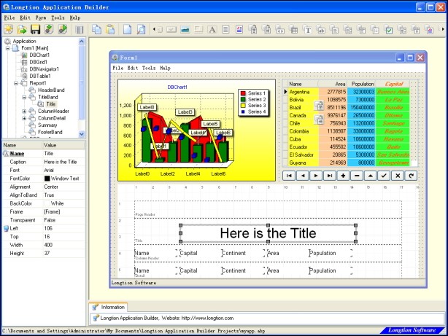This screenshot has width=448, height=336.
Task: Click the Save disk toolbar icon
Action: pos(34,30)
